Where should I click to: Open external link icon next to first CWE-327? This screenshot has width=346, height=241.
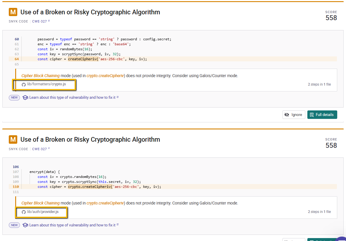[x=49, y=21]
